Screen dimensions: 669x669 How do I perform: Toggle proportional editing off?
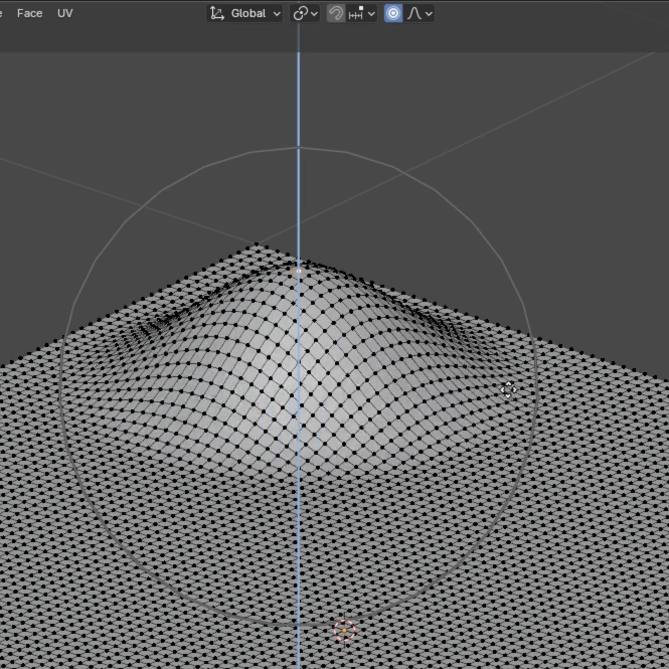point(393,14)
